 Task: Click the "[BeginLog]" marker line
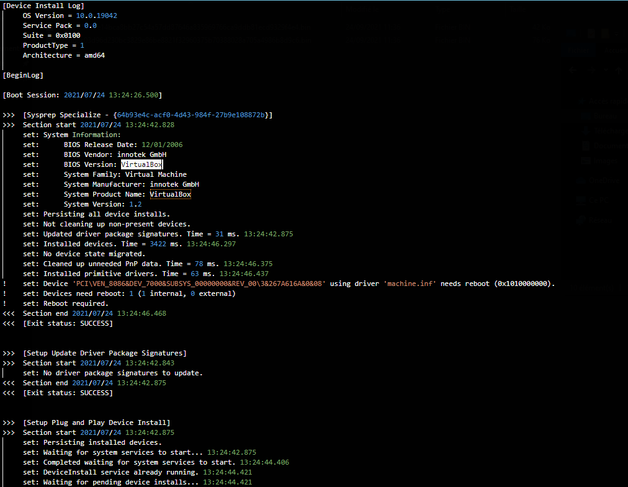pos(23,75)
